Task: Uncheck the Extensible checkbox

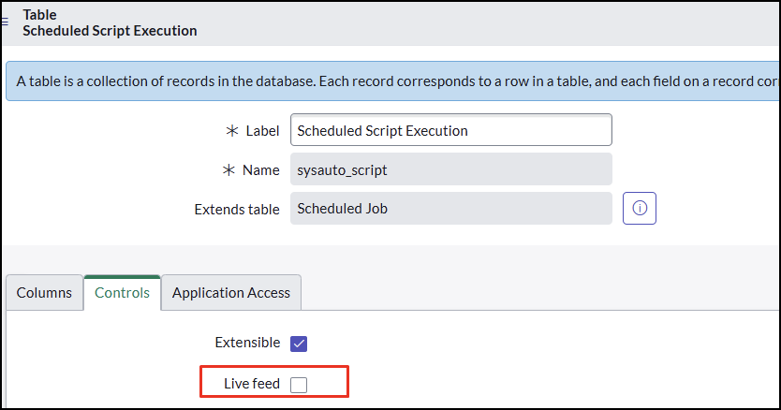Action: [299, 344]
